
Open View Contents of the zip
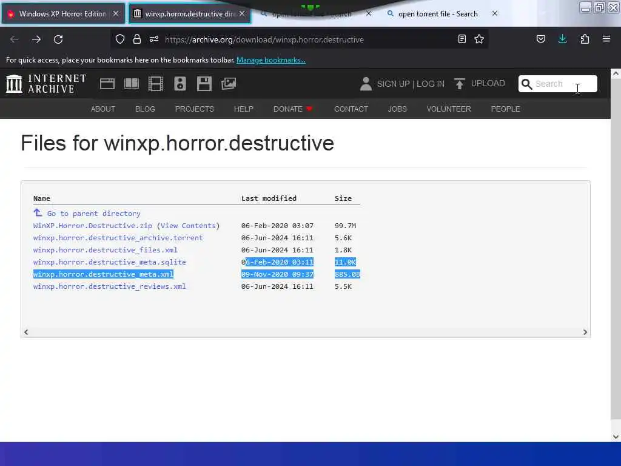tap(188, 226)
